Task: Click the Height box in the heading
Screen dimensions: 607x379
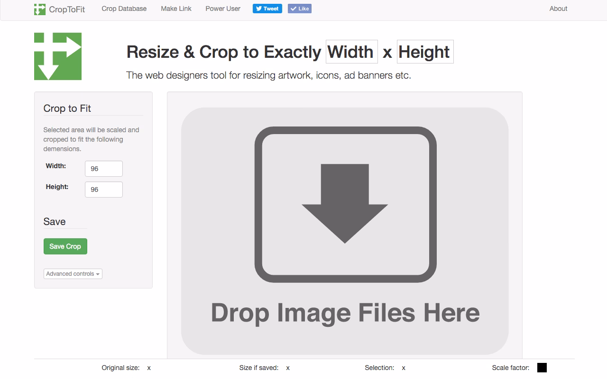Action: (425, 52)
